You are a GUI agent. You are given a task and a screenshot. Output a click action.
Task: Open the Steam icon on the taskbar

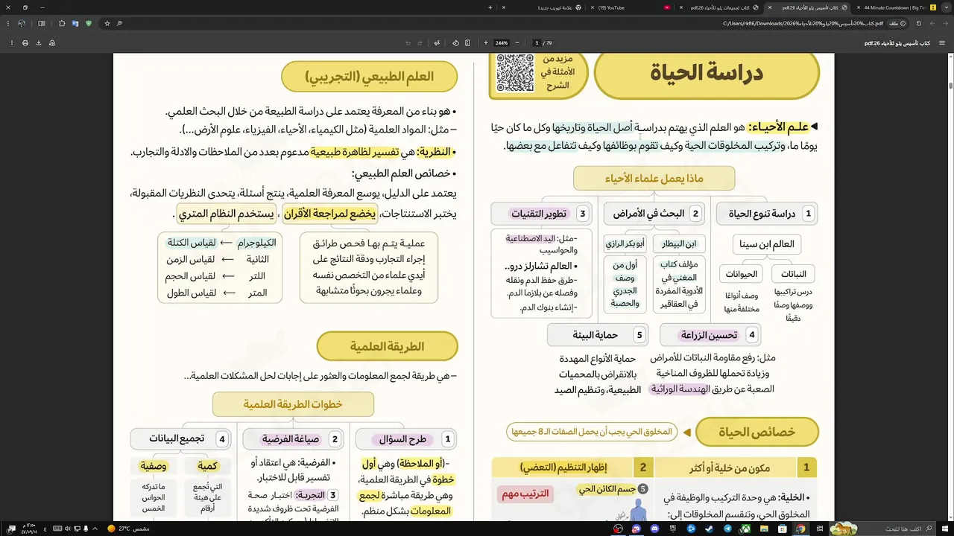[709, 529]
